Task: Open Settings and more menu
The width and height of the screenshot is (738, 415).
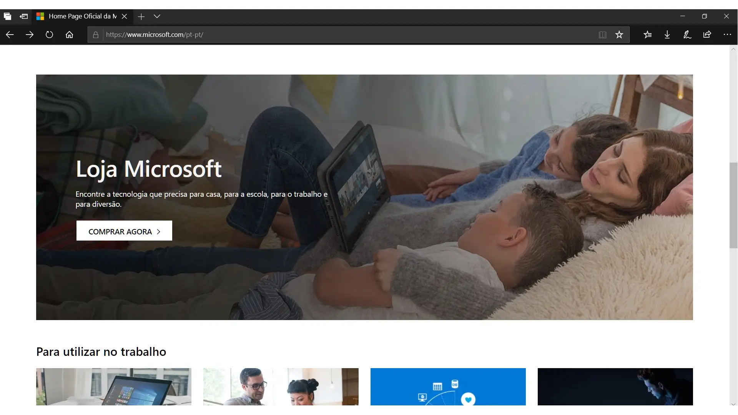Action: pos(727,35)
